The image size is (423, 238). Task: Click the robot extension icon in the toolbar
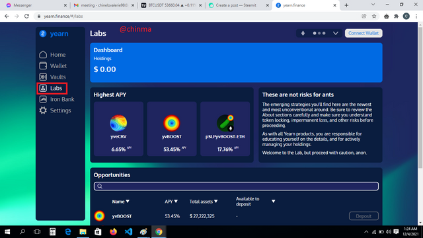[386, 16]
